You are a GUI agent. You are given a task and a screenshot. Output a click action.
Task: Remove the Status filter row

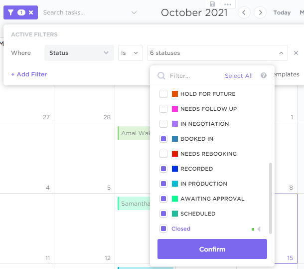click(x=296, y=53)
